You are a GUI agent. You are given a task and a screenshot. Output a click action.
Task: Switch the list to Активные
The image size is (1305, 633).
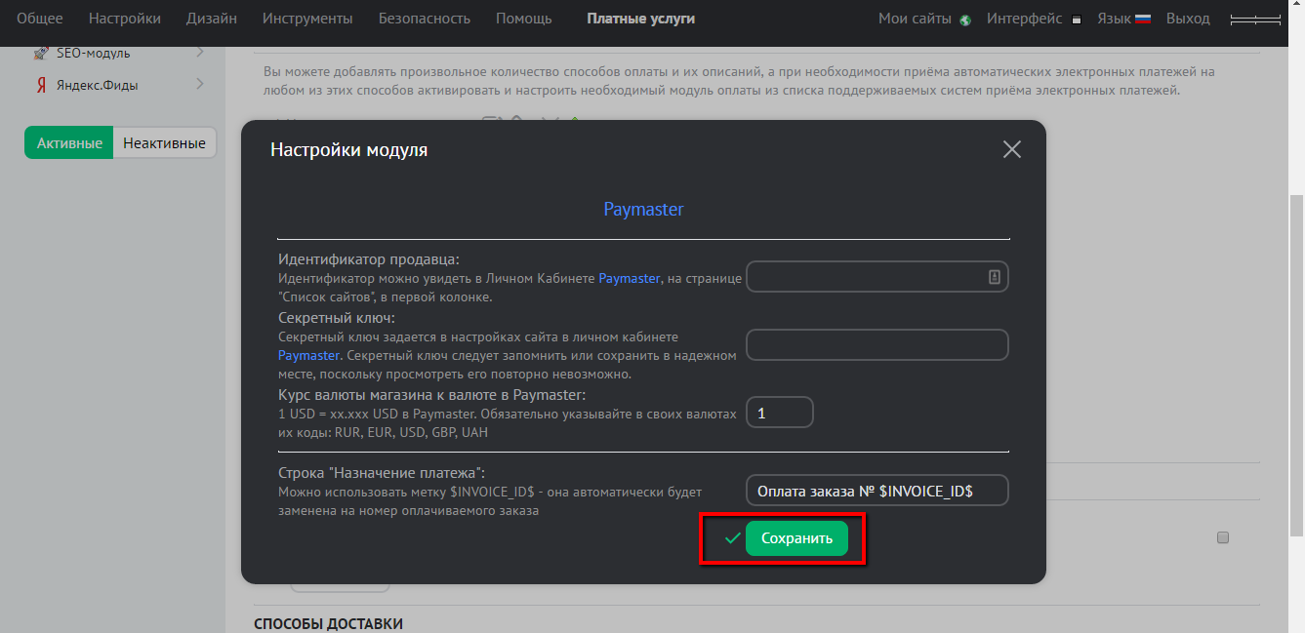69,142
